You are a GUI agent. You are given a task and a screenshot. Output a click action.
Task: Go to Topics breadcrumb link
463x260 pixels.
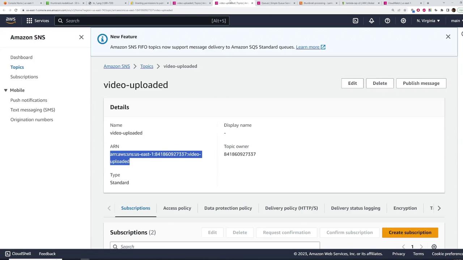pyautogui.click(x=147, y=66)
